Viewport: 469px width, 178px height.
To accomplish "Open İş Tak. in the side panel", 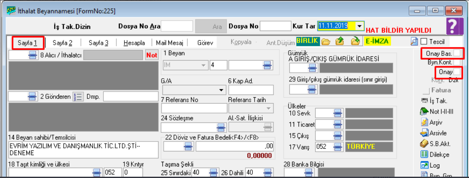I will point(434,101).
